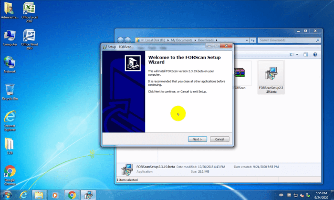Image resolution: width=334 pixels, height=200 pixels.
Task: Click Downloads breadcrumb in address bar
Action: pos(206,40)
